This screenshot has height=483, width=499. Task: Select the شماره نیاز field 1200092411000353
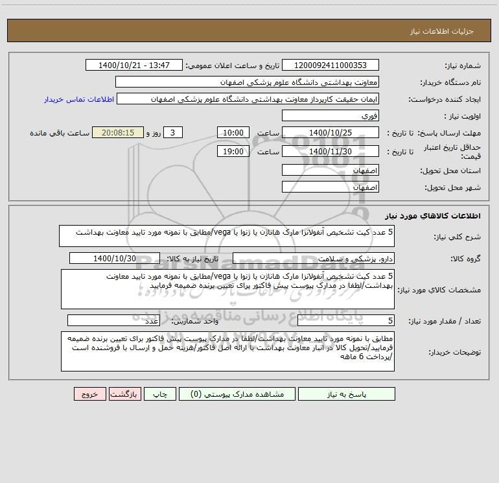(x=331, y=65)
